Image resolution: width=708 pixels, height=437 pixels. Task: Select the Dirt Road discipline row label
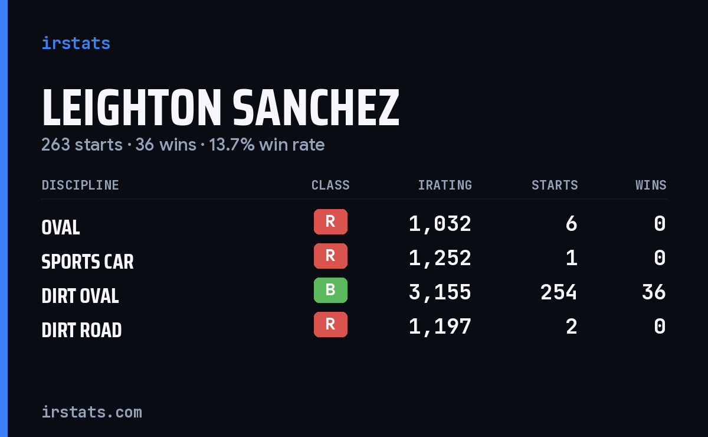81,330
